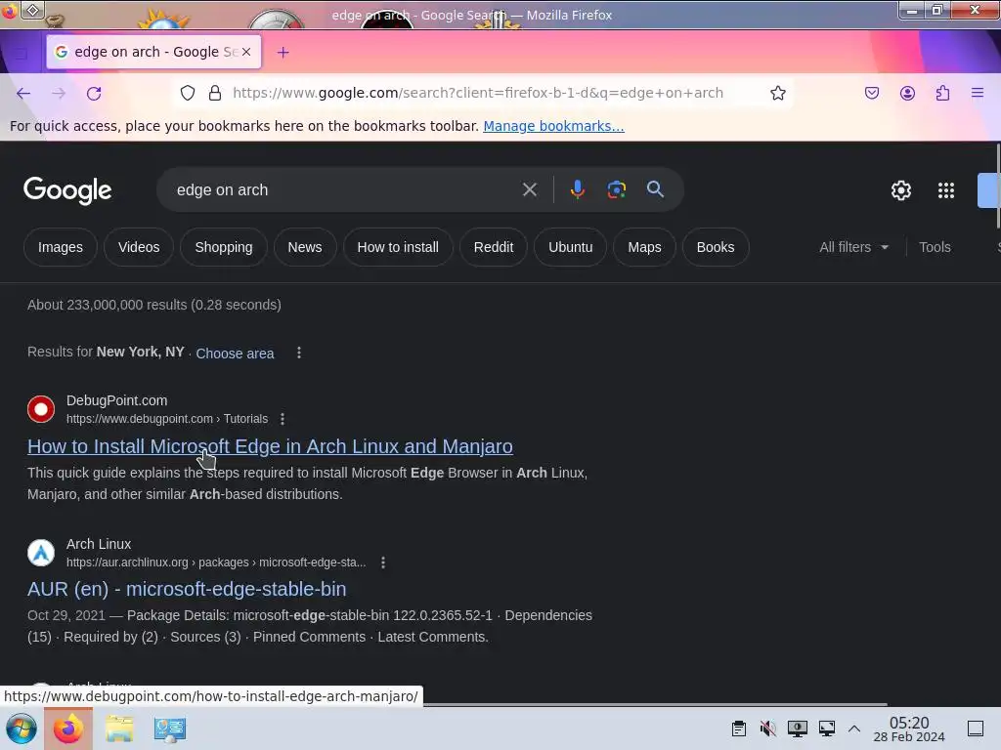Clear the Google search box text

tap(529, 189)
